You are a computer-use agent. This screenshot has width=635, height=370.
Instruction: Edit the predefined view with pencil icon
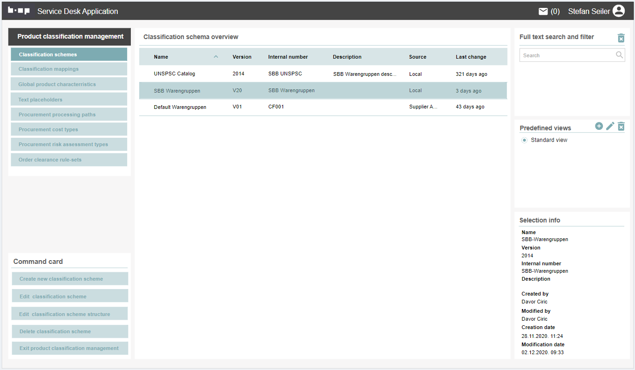click(610, 126)
